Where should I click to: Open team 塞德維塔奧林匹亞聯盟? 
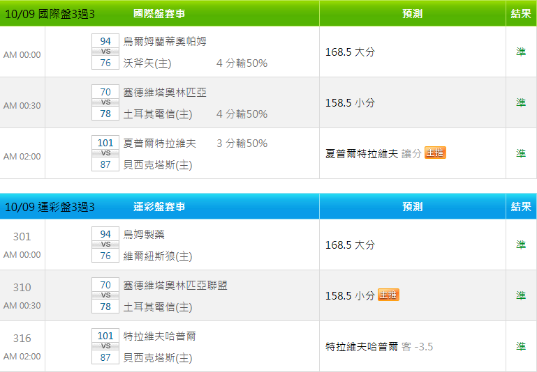coord(175,285)
